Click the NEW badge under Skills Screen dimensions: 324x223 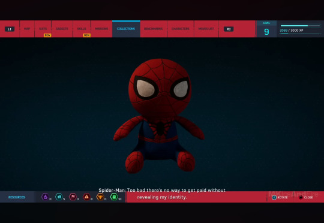click(86, 35)
